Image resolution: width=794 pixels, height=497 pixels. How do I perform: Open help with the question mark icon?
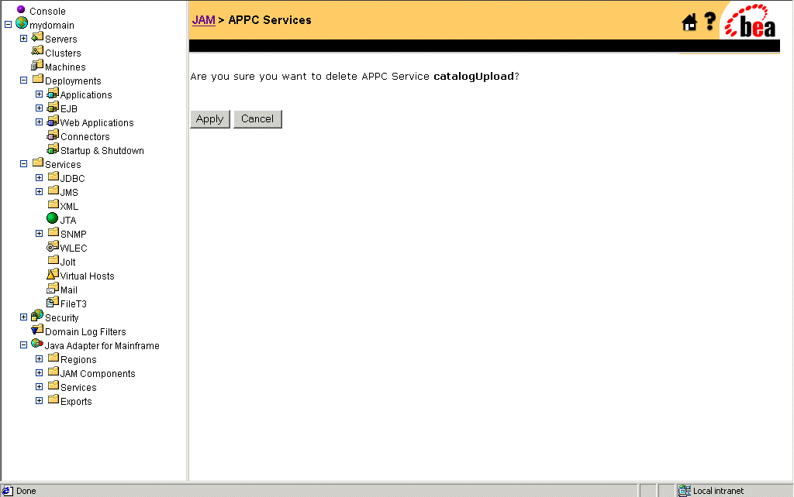tap(710, 21)
